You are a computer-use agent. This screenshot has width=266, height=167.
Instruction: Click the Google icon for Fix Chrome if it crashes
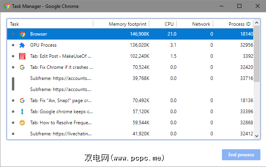(22, 67)
